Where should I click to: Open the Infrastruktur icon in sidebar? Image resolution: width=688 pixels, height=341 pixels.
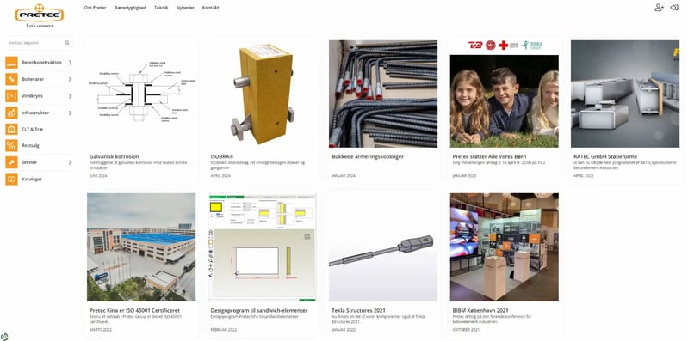(11, 113)
